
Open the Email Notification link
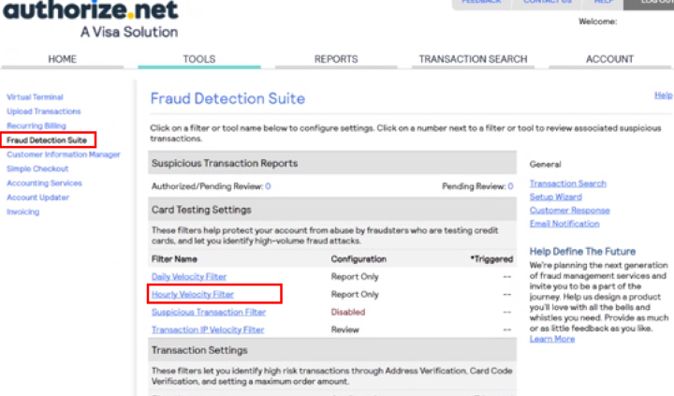click(565, 224)
